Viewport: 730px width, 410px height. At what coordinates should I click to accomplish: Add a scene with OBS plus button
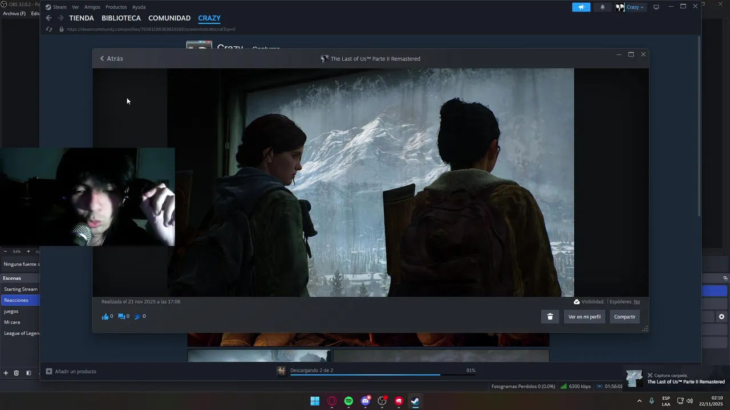click(x=6, y=373)
